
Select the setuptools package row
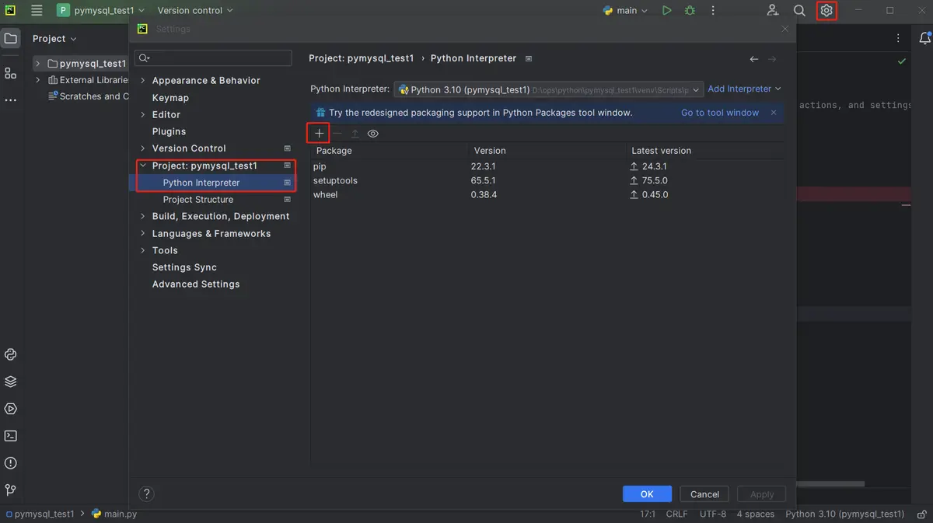(547, 180)
